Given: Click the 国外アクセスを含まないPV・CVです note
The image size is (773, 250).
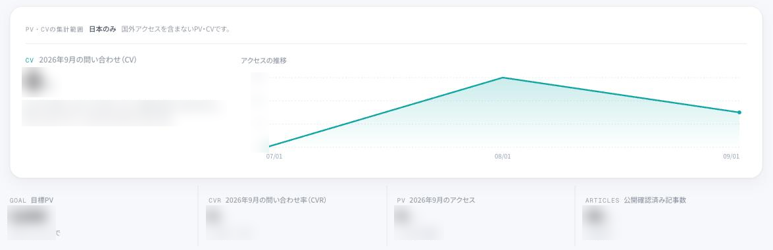Looking at the screenshot, I should pos(176,29).
